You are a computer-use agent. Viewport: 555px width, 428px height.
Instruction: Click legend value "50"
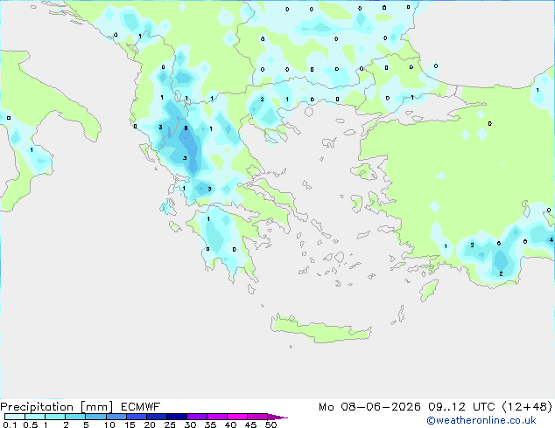coord(270,425)
